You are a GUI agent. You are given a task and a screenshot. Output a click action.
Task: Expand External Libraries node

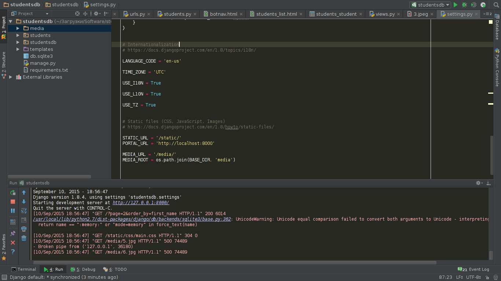11,77
